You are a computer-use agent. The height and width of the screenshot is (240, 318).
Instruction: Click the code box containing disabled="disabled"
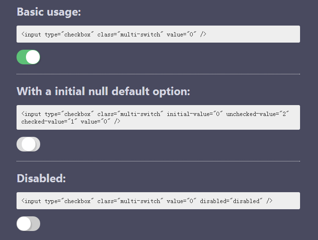coord(158,201)
